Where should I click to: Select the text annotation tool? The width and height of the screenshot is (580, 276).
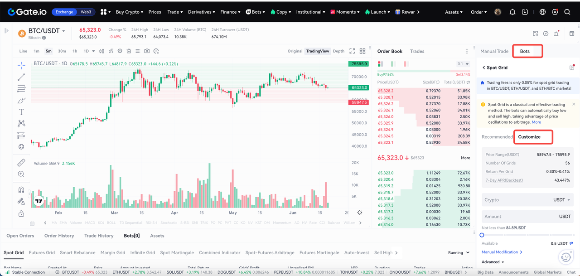(x=21, y=112)
